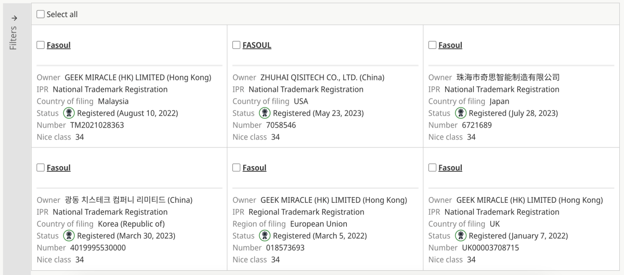Click the registered badge icon dated March 5, 2022

point(265,236)
